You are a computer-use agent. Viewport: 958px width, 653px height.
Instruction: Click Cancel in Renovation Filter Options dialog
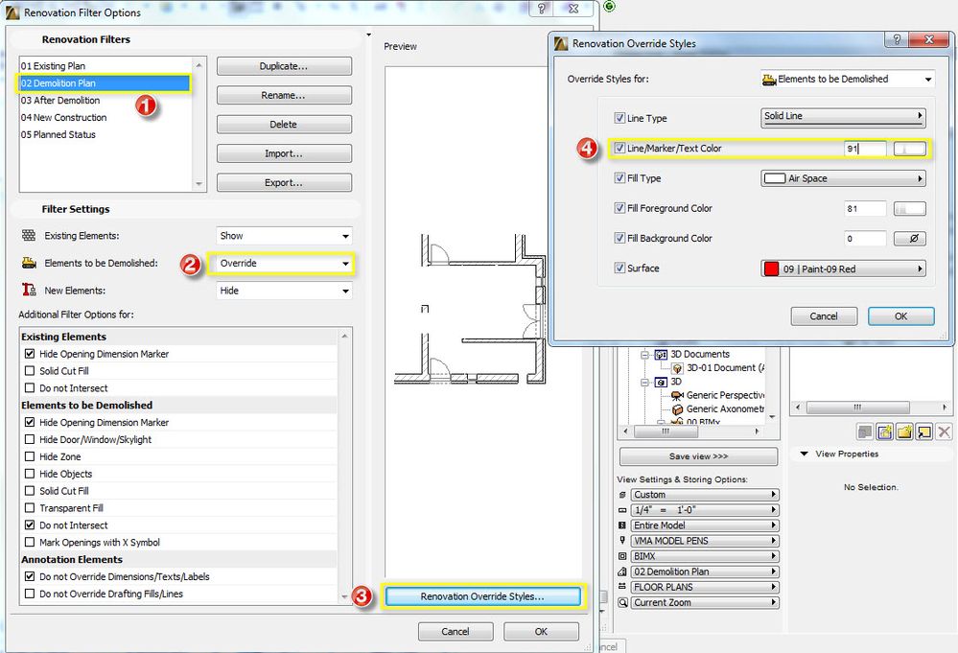456,632
